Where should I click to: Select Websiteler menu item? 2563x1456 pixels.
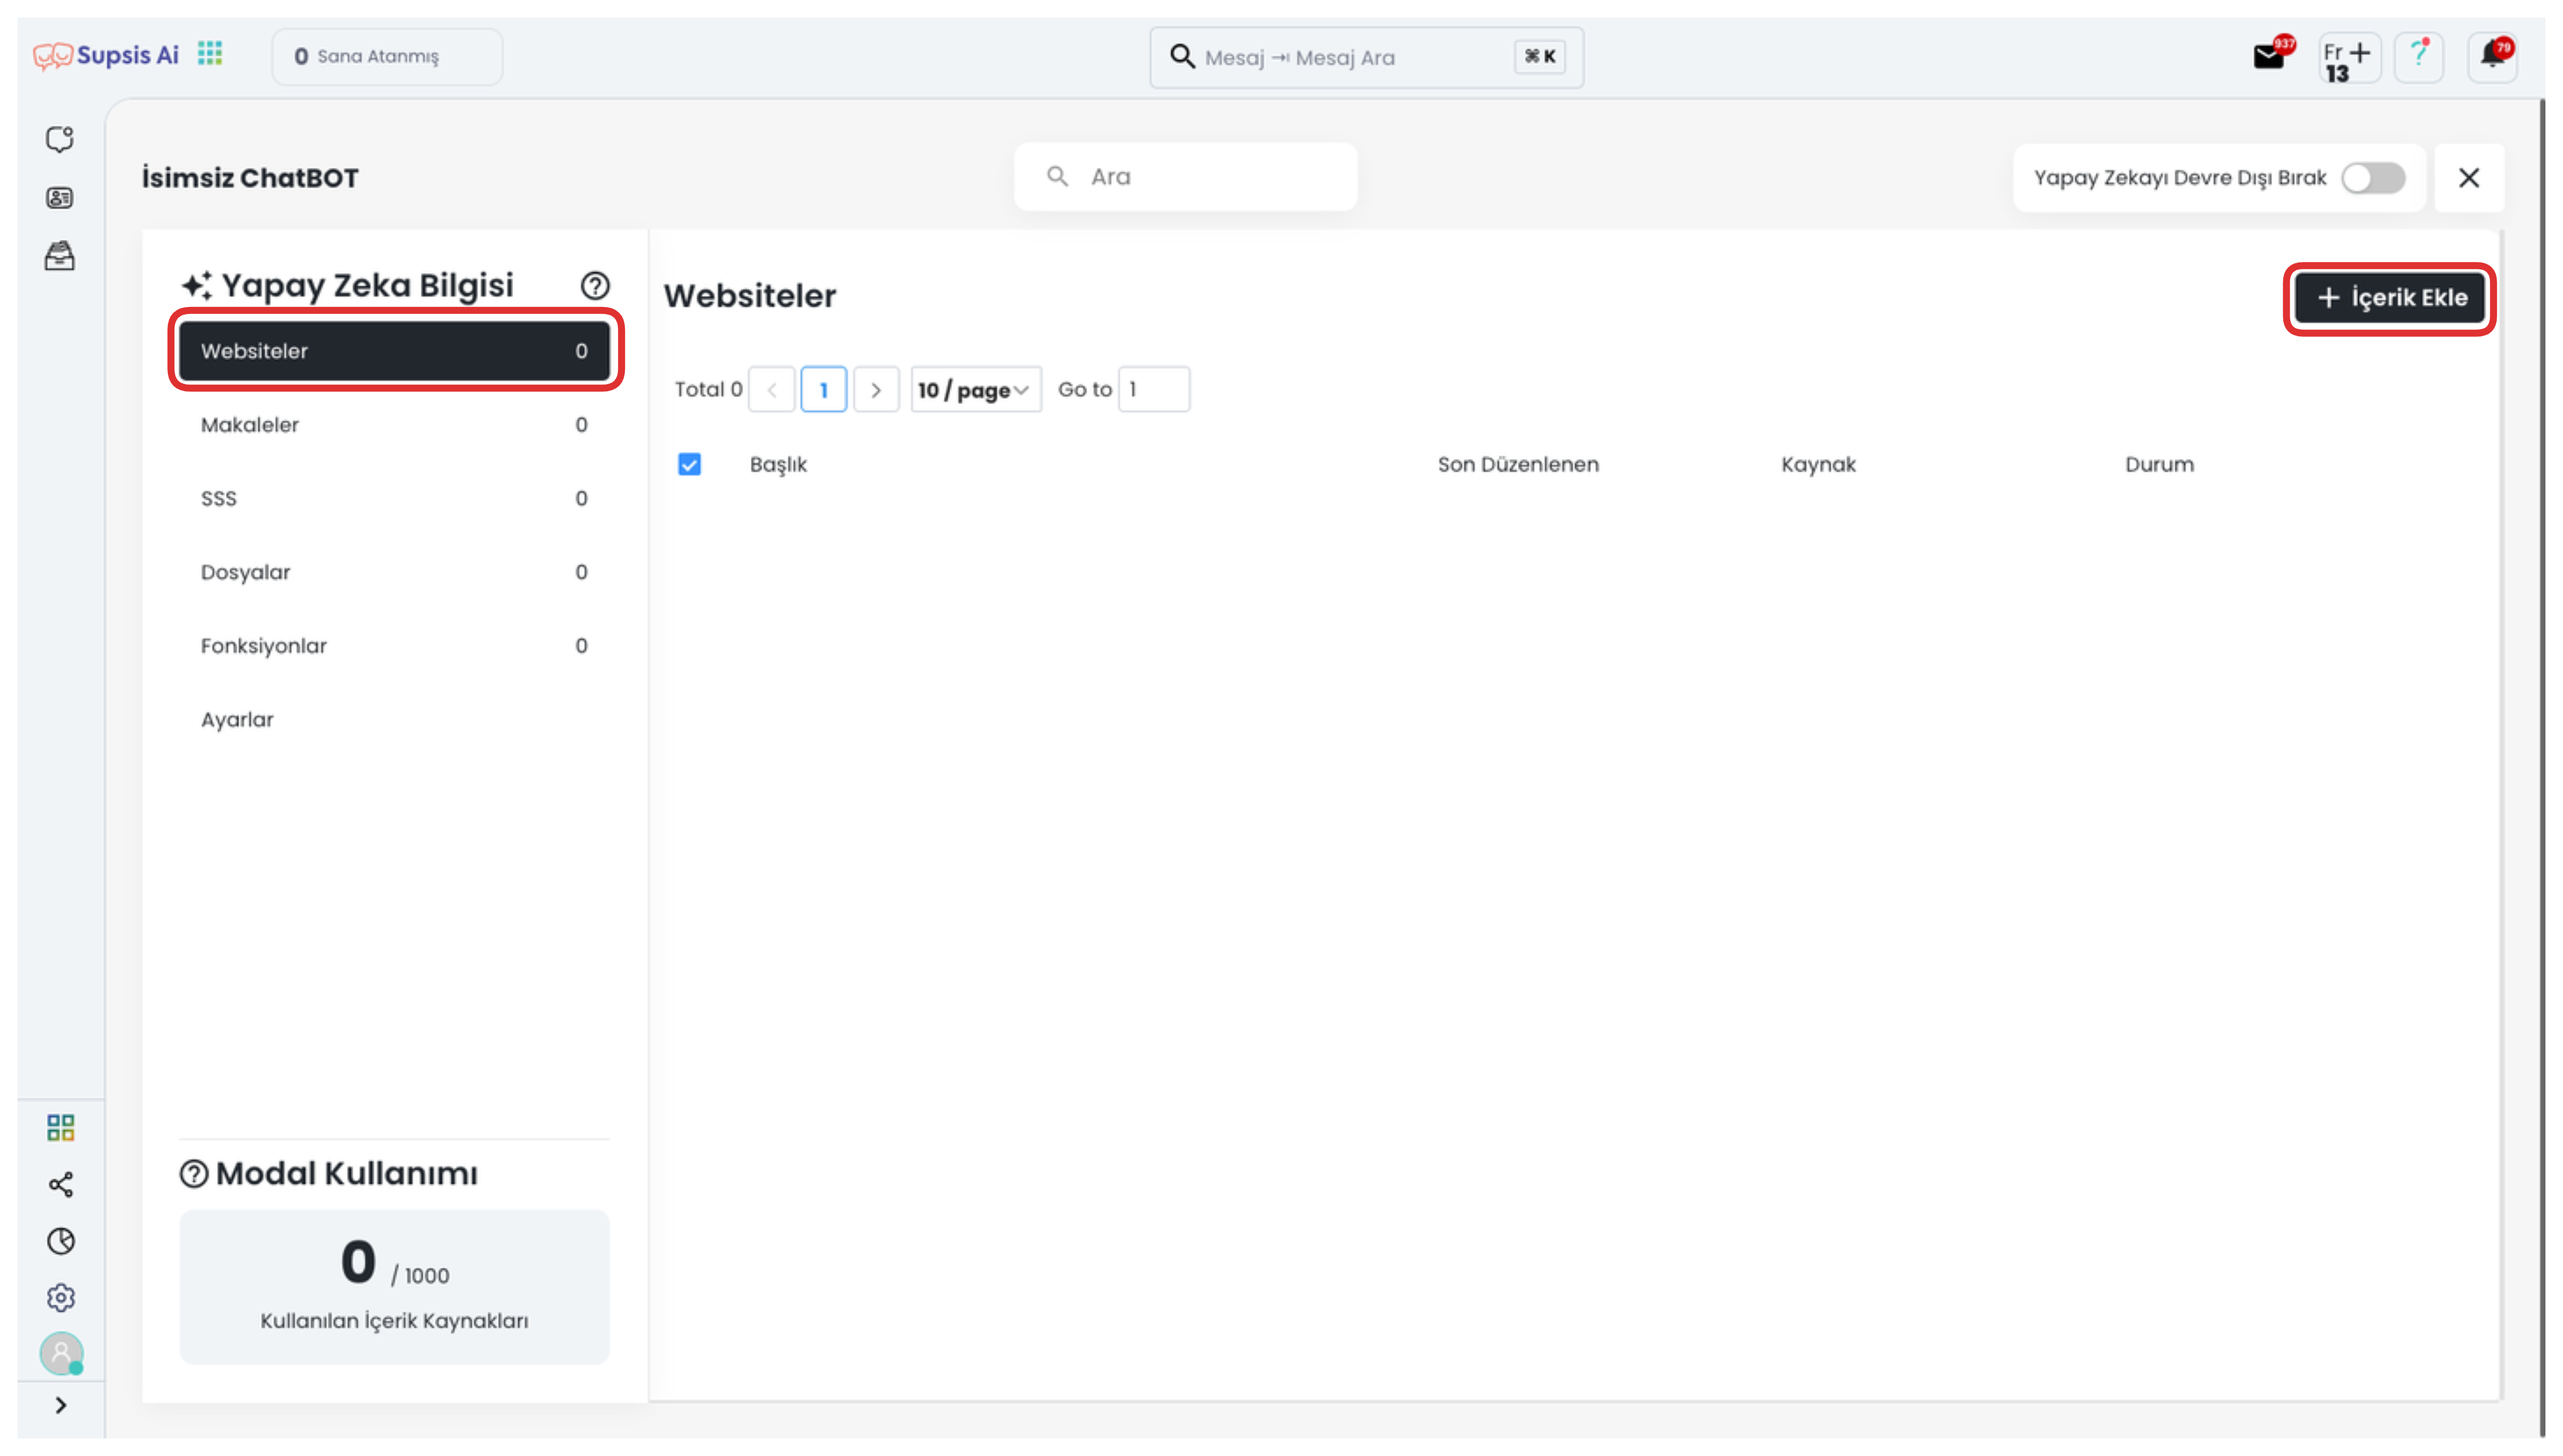(x=394, y=351)
